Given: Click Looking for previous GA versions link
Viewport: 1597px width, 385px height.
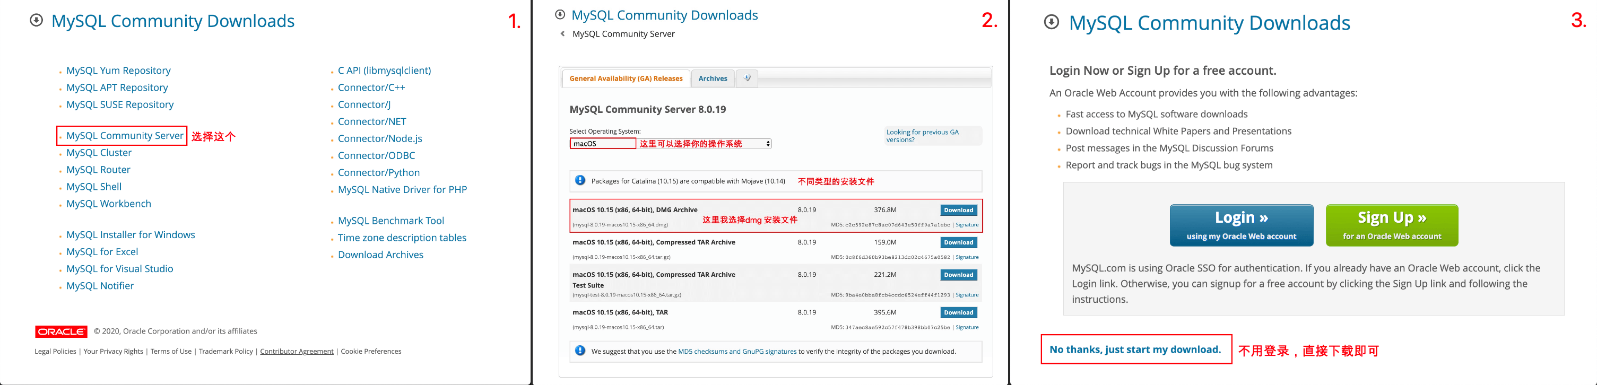Looking at the screenshot, I should 923,136.
